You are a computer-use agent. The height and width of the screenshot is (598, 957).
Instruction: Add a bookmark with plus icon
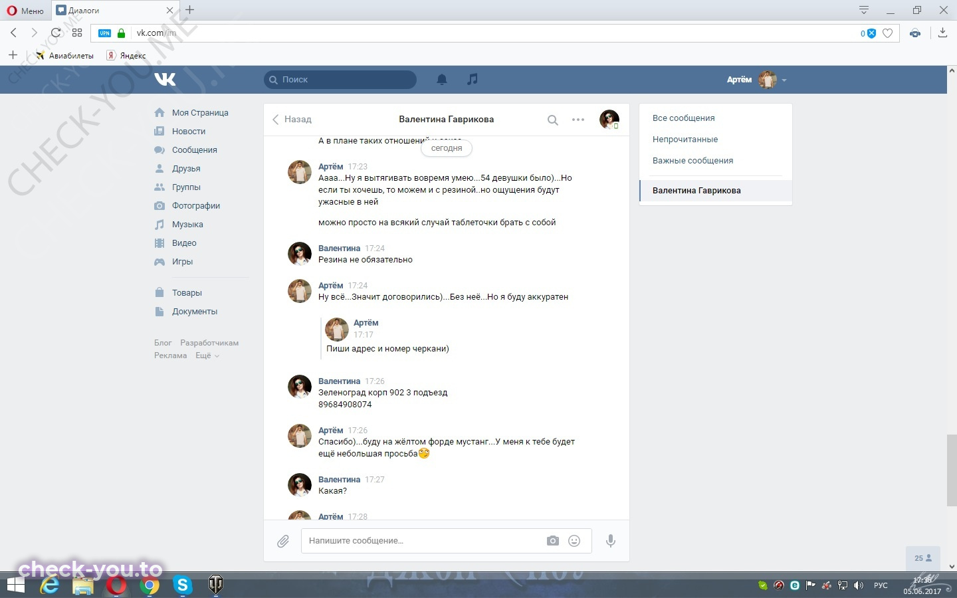(x=13, y=55)
